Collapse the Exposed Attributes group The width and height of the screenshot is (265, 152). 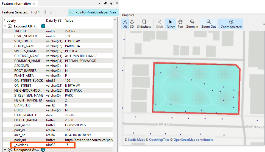click(x=5, y=26)
